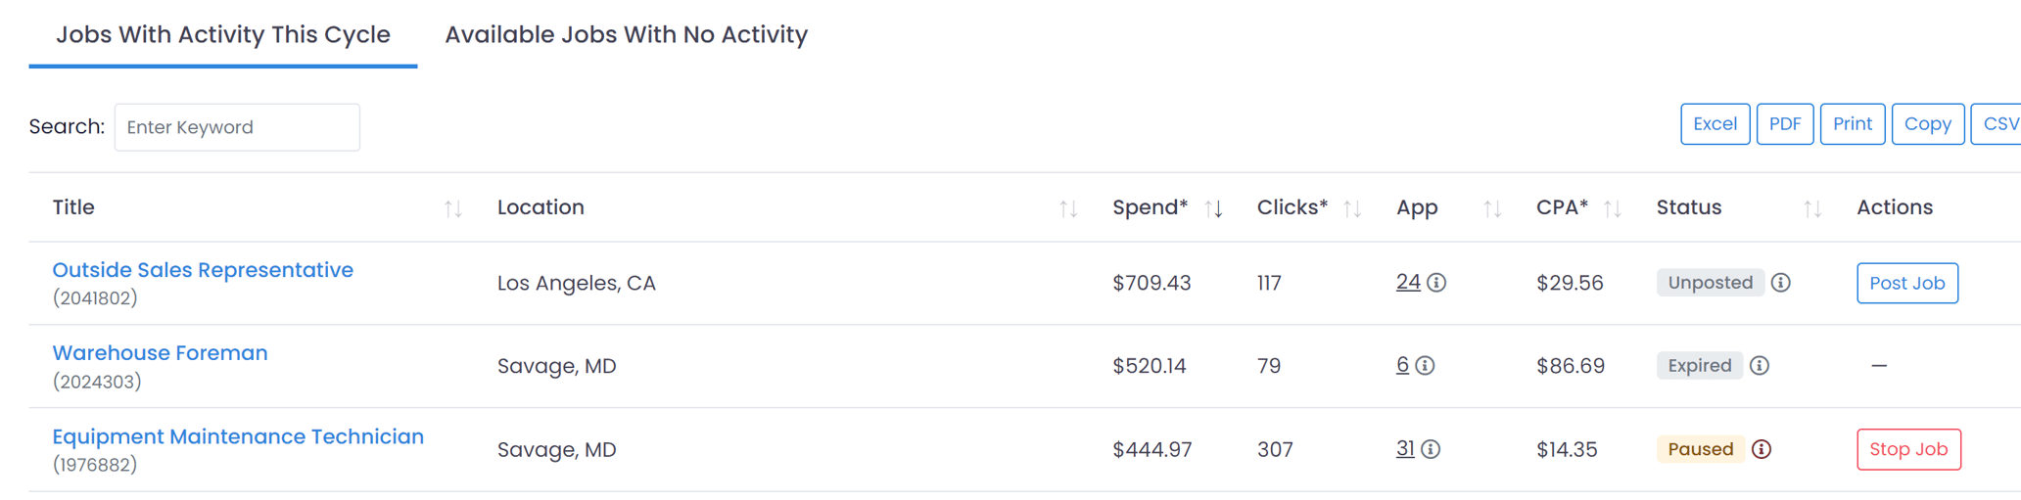Post the Outside Sales Representative job
This screenshot has height=500, width=2021.
1906,283
